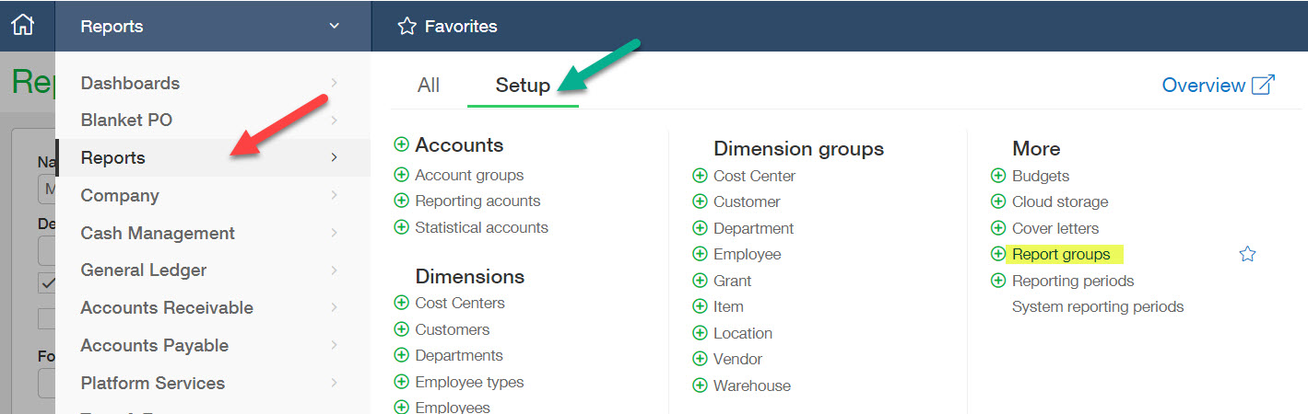The image size is (1308, 414).
Task: Expand the Accounts Payable submenu arrow
Action: tap(334, 346)
